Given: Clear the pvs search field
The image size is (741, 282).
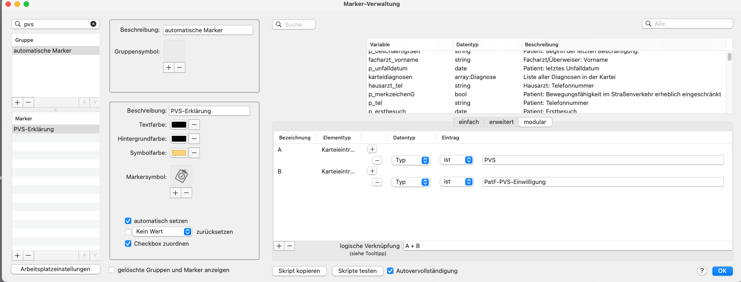Looking at the screenshot, I should pos(93,24).
